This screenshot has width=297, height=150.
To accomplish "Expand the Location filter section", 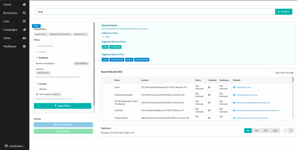I will [63, 52].
